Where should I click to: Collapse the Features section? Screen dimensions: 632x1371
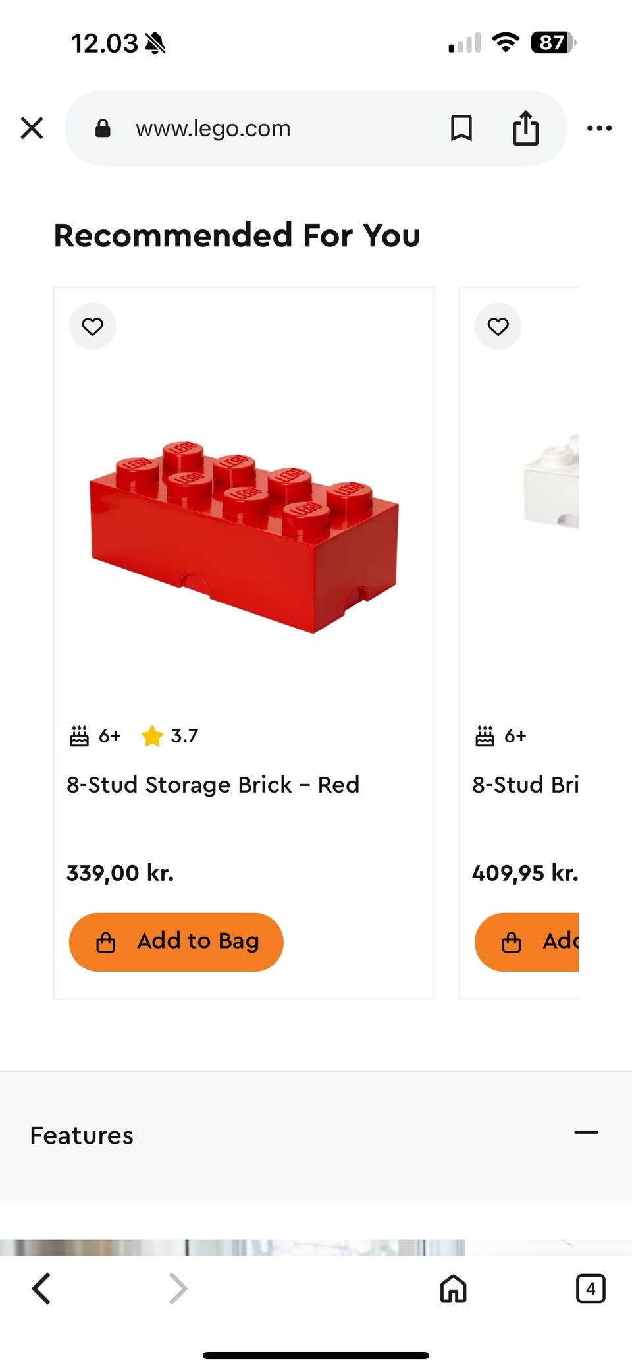click(x=586, y=1133)
